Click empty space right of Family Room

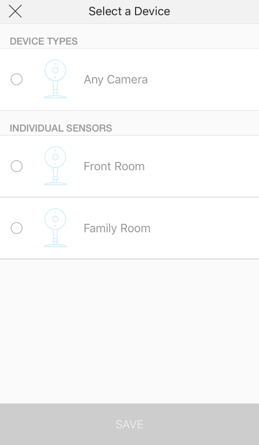[x=204, y=228]
